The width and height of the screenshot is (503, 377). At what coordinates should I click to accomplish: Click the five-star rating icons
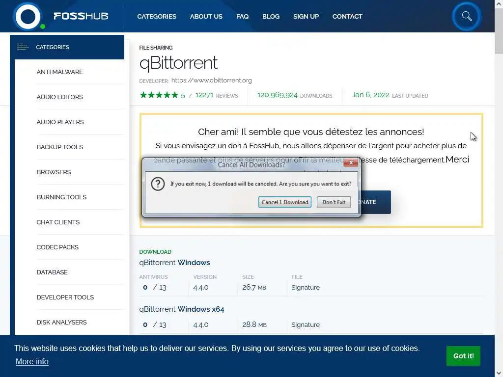(159, 95)
